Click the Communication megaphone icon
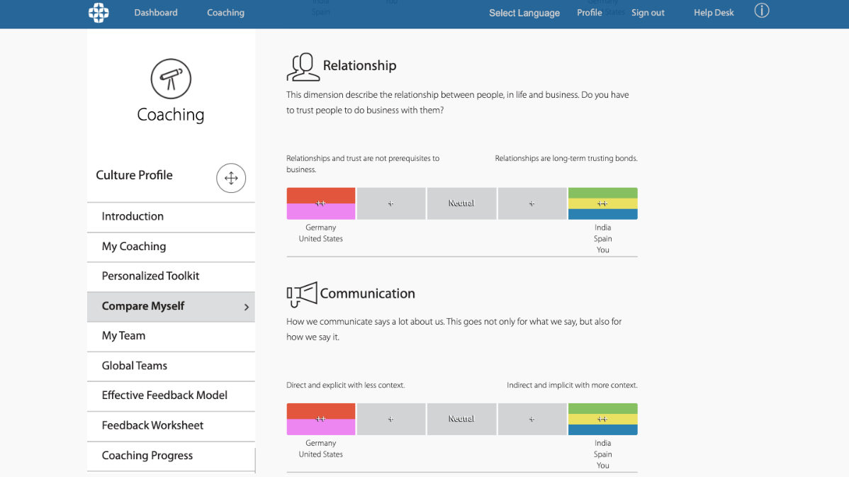The width and height of the screenshot is (849, 477). pyautogui.click(x=301, y=294)
